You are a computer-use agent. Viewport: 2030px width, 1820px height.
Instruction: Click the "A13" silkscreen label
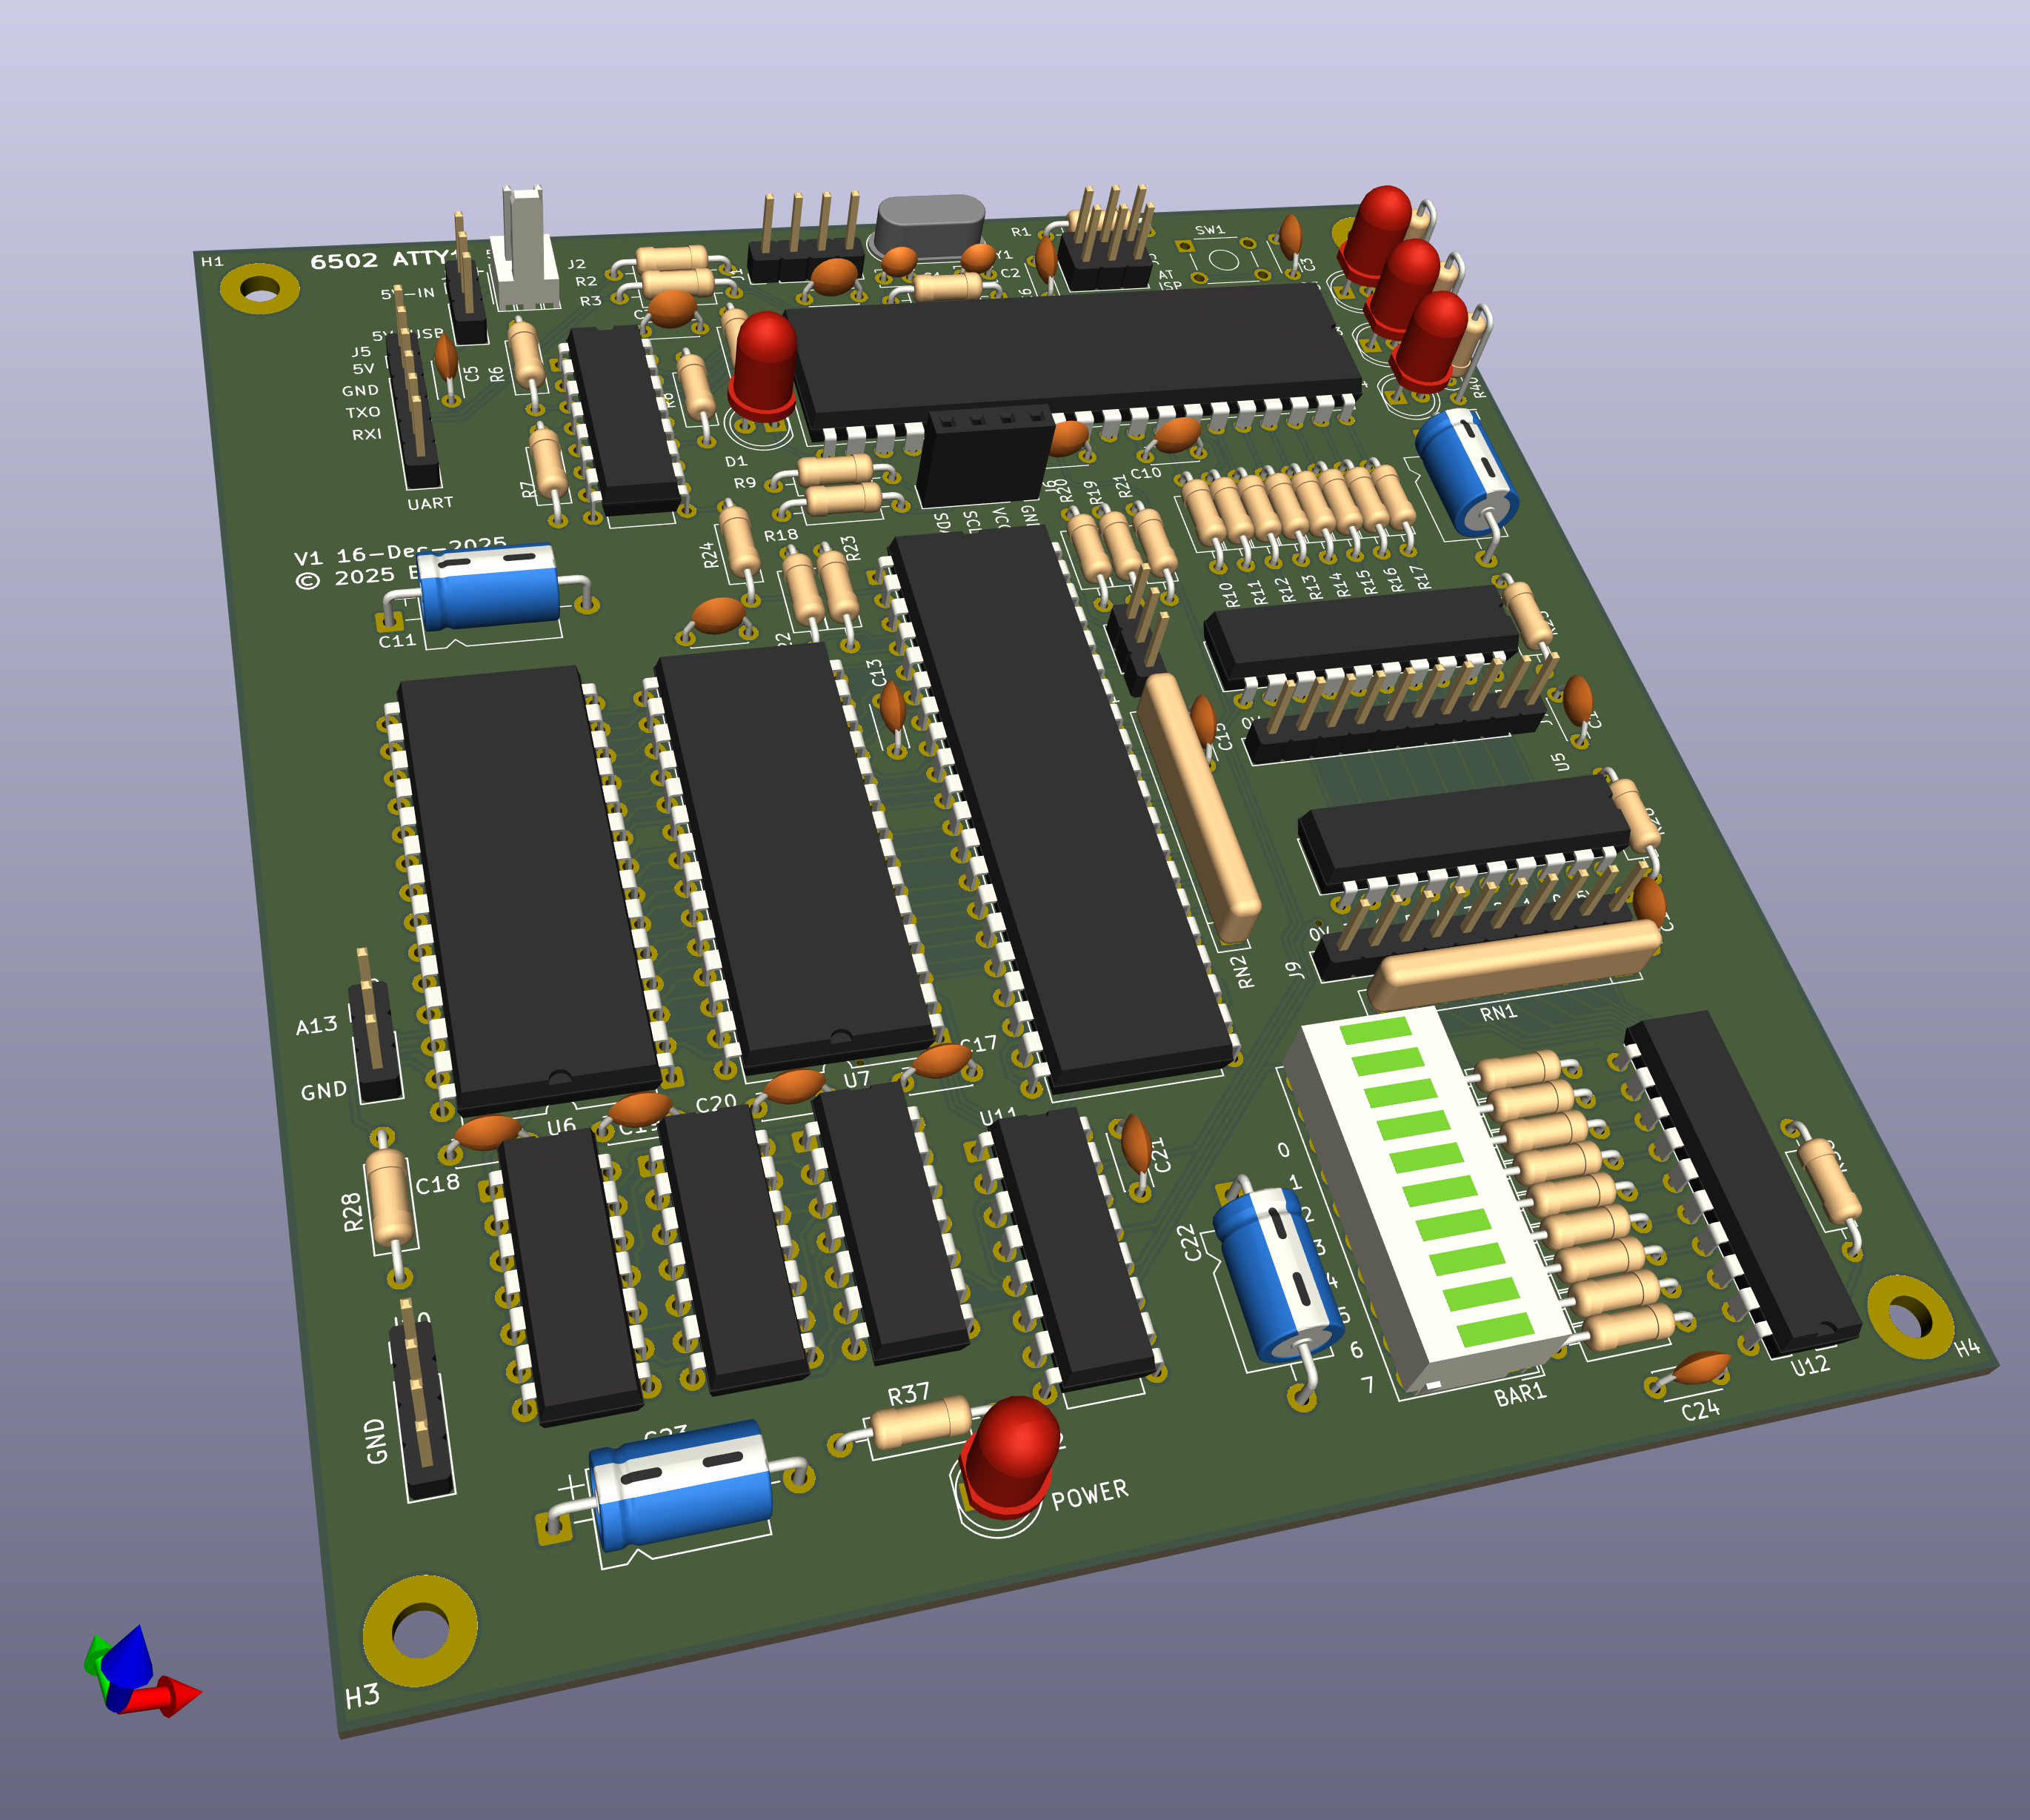click(x=317, y=1026)
